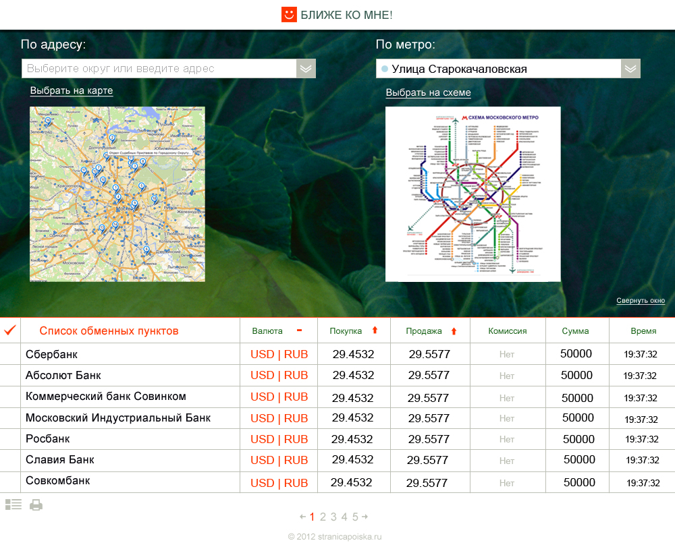Go to the previous page with left arrow
The height and width of the screenshot is (549, 675).
pyautogui.click(x=302, y=517)
